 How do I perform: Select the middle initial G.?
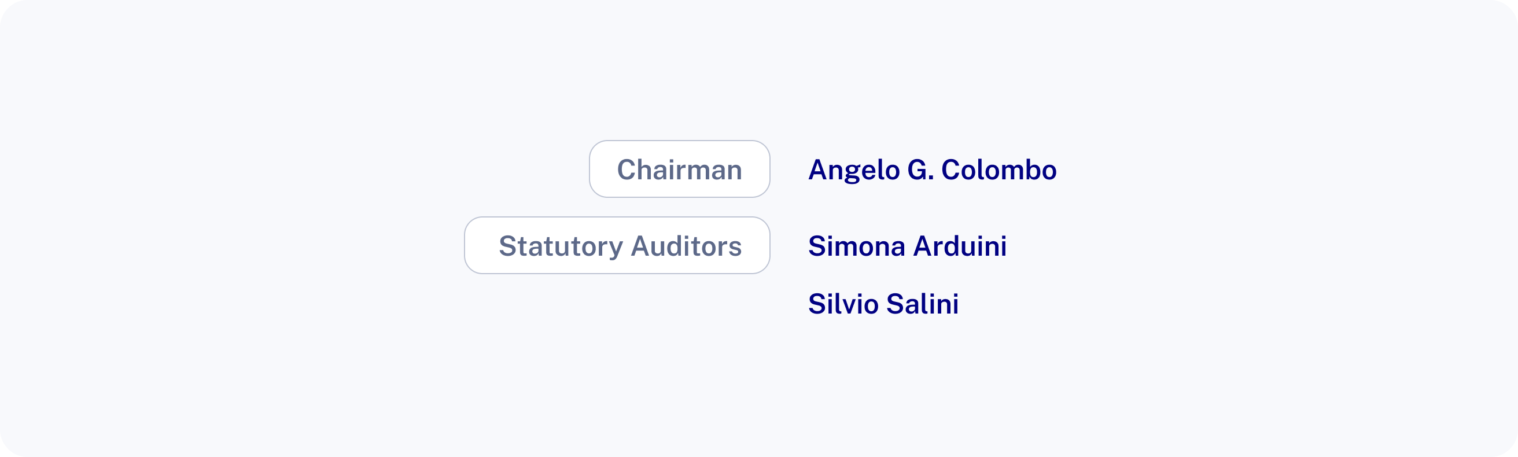(x=920, y=169)
